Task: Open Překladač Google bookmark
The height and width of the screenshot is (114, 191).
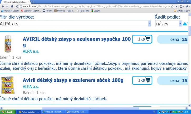Action: (x=10, y=11)
